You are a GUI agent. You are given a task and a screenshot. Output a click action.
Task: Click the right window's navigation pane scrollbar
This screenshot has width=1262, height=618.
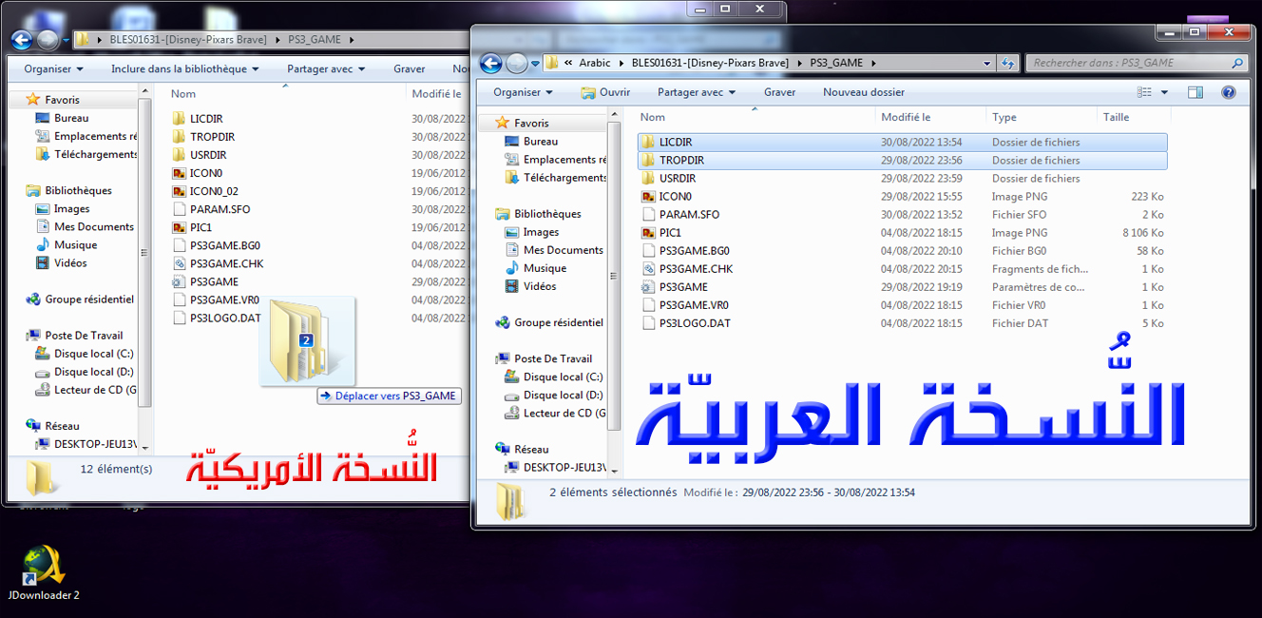pos(614,285)
